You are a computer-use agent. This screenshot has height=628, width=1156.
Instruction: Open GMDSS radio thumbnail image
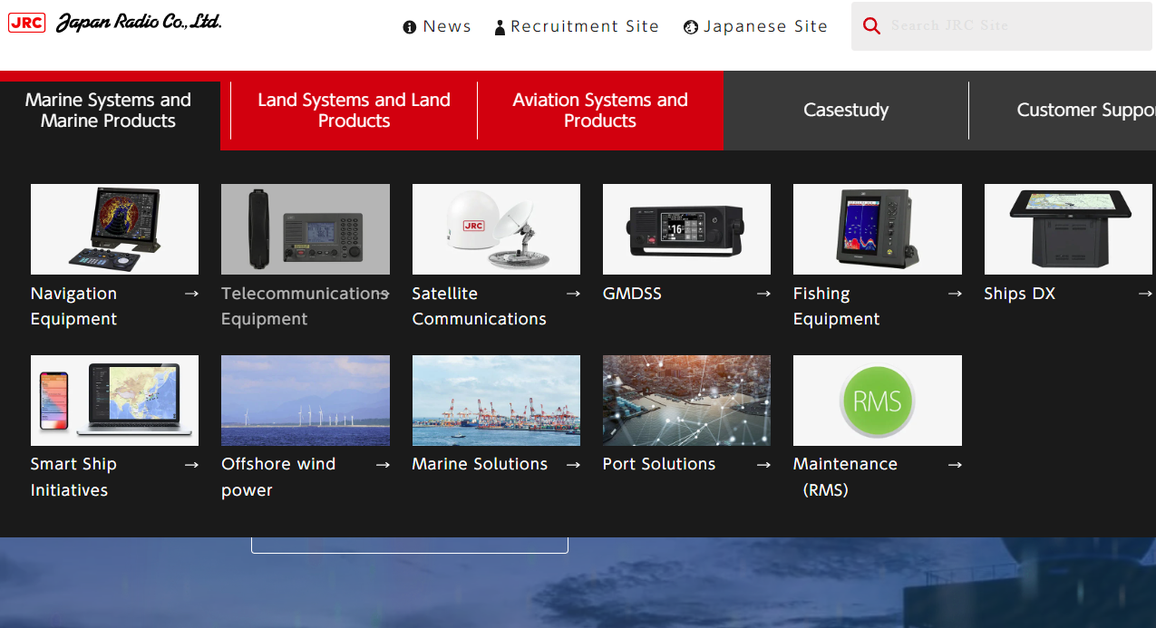tap(686, 229)
